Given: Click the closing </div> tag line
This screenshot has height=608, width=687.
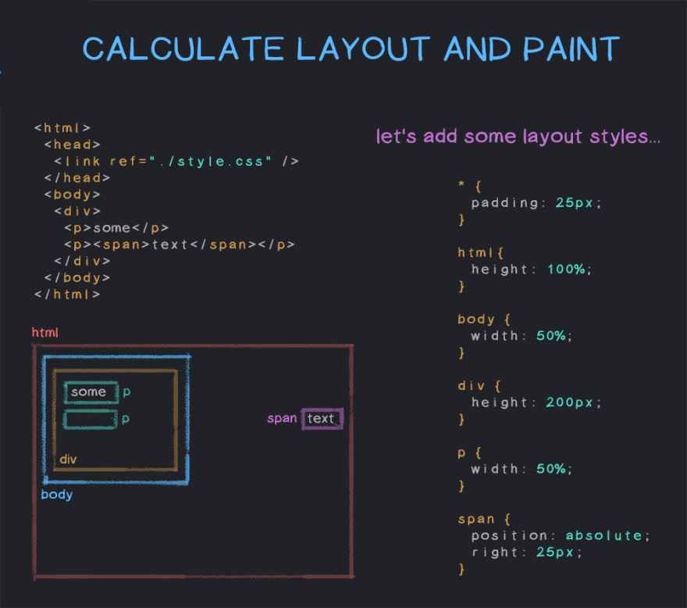Looking at the screenshot, I should coord(83,262).
